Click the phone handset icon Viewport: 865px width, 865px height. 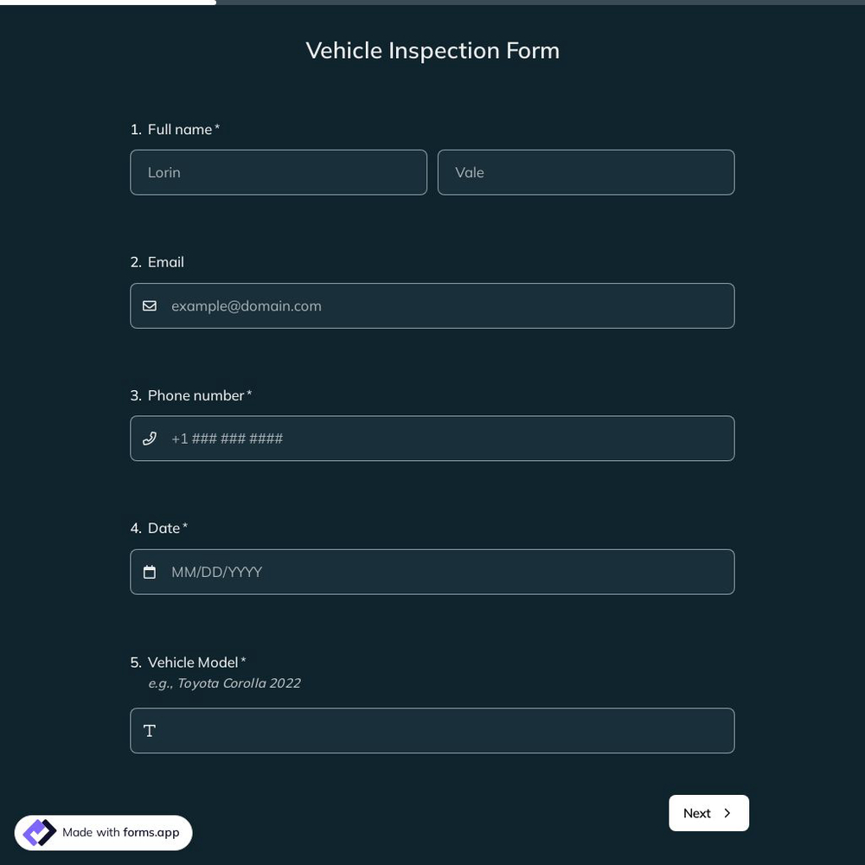point(149,437)
